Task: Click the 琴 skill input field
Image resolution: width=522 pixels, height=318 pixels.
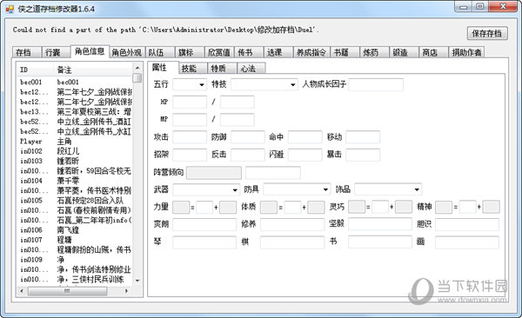Action: [204, 242]
